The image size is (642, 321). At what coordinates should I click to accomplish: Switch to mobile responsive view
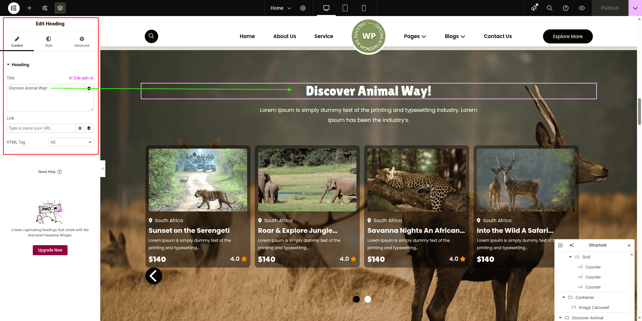[364, 8]
